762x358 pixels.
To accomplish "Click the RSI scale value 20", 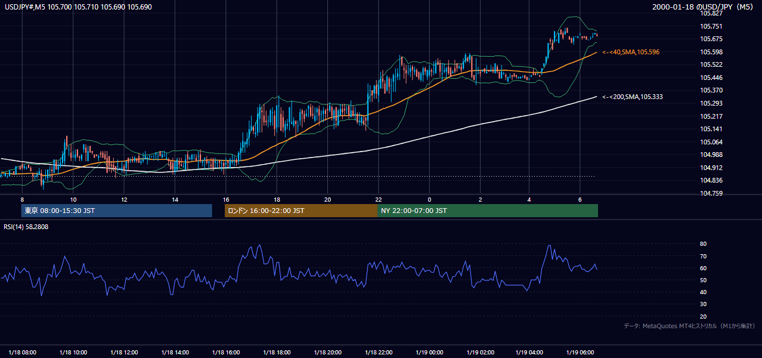I will click(704, 317).
